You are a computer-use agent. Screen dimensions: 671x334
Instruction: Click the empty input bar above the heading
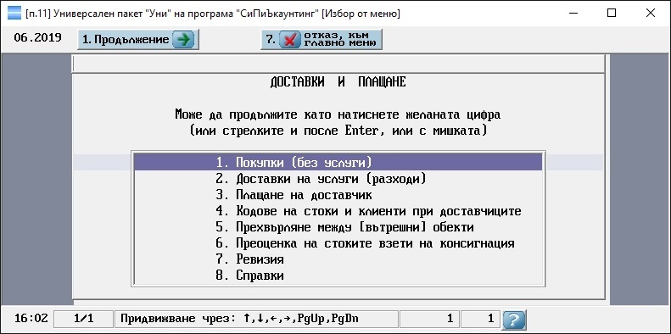338,64
